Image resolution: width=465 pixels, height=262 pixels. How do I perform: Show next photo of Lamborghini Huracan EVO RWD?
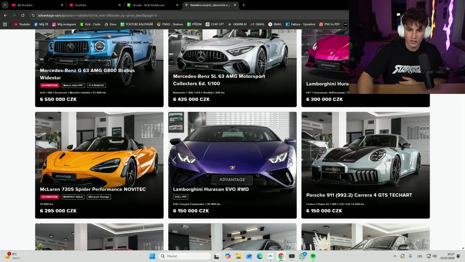(290, 160)
